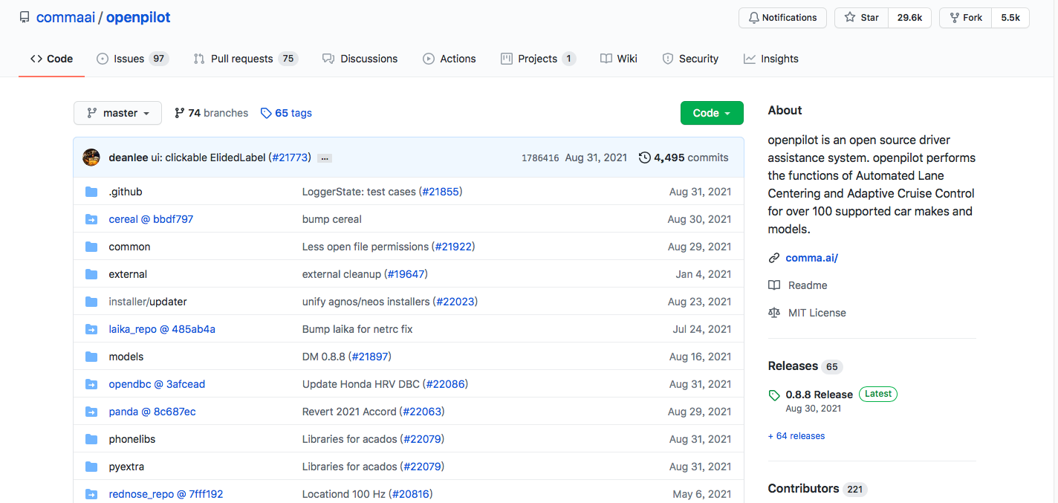Viewport: 1058px width, 503px height.
Task: Open the Discussions tab
Action: 360,59
